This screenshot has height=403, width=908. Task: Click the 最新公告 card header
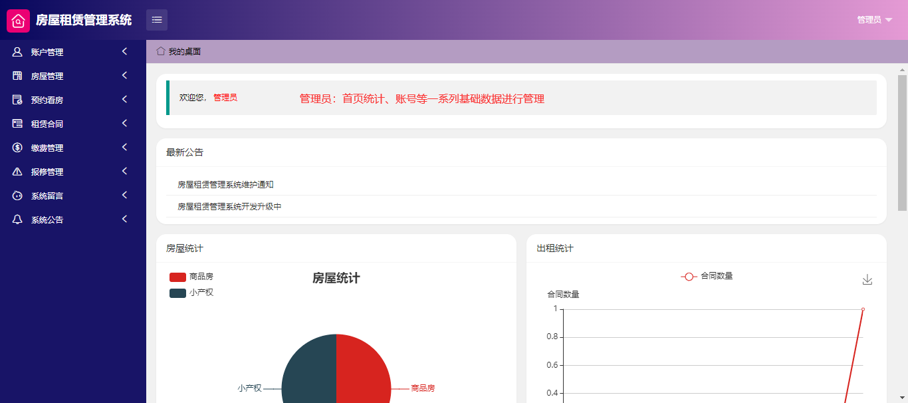[521, 152]
